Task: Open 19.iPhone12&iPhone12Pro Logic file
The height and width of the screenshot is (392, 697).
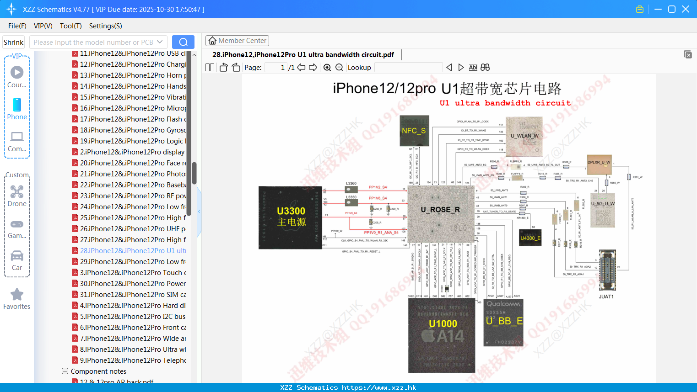Action: tap(129, 141)
